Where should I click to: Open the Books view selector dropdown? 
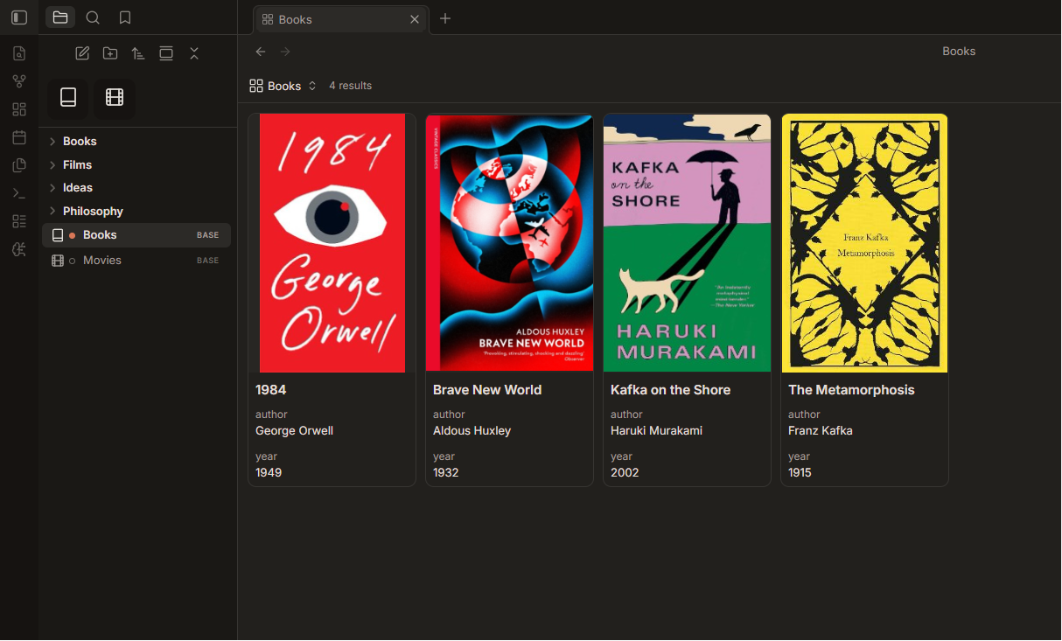283,86
